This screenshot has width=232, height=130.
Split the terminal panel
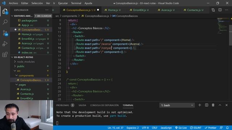207,105
